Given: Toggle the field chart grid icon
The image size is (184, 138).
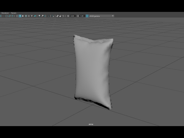Looking at the screenshot, I should click(7, 16).
